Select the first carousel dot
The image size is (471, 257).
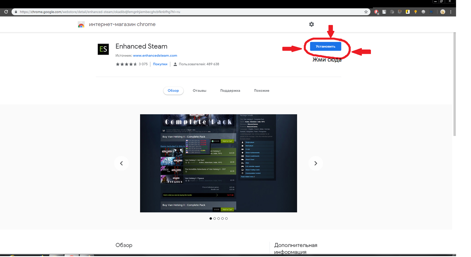click(211, 219)
